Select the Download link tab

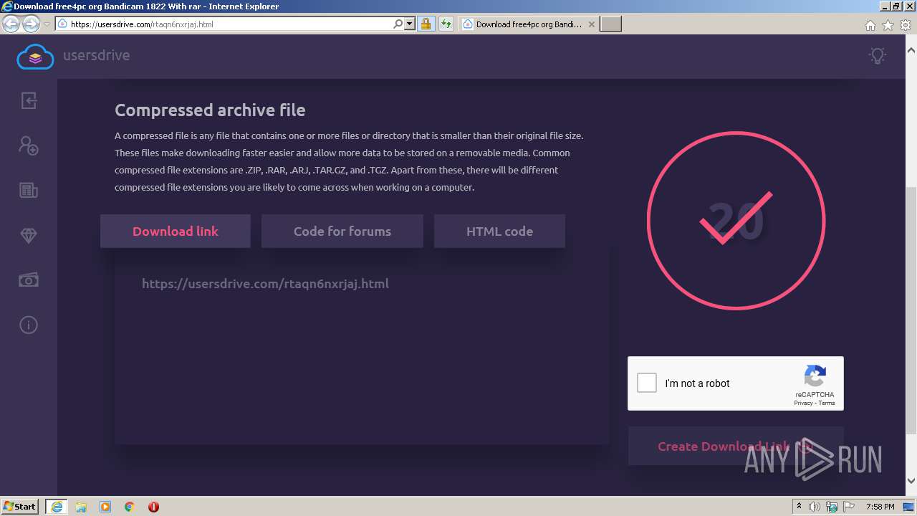pyautogui.click(x=176, y=231)
